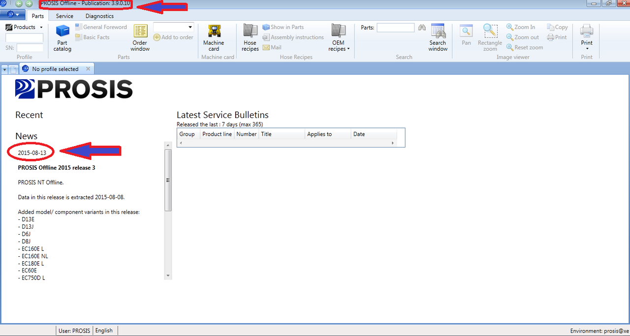Switch to the Service ribbon tab
The height and width of the screenshot is (336, 630).
click(x=64, y=16)
